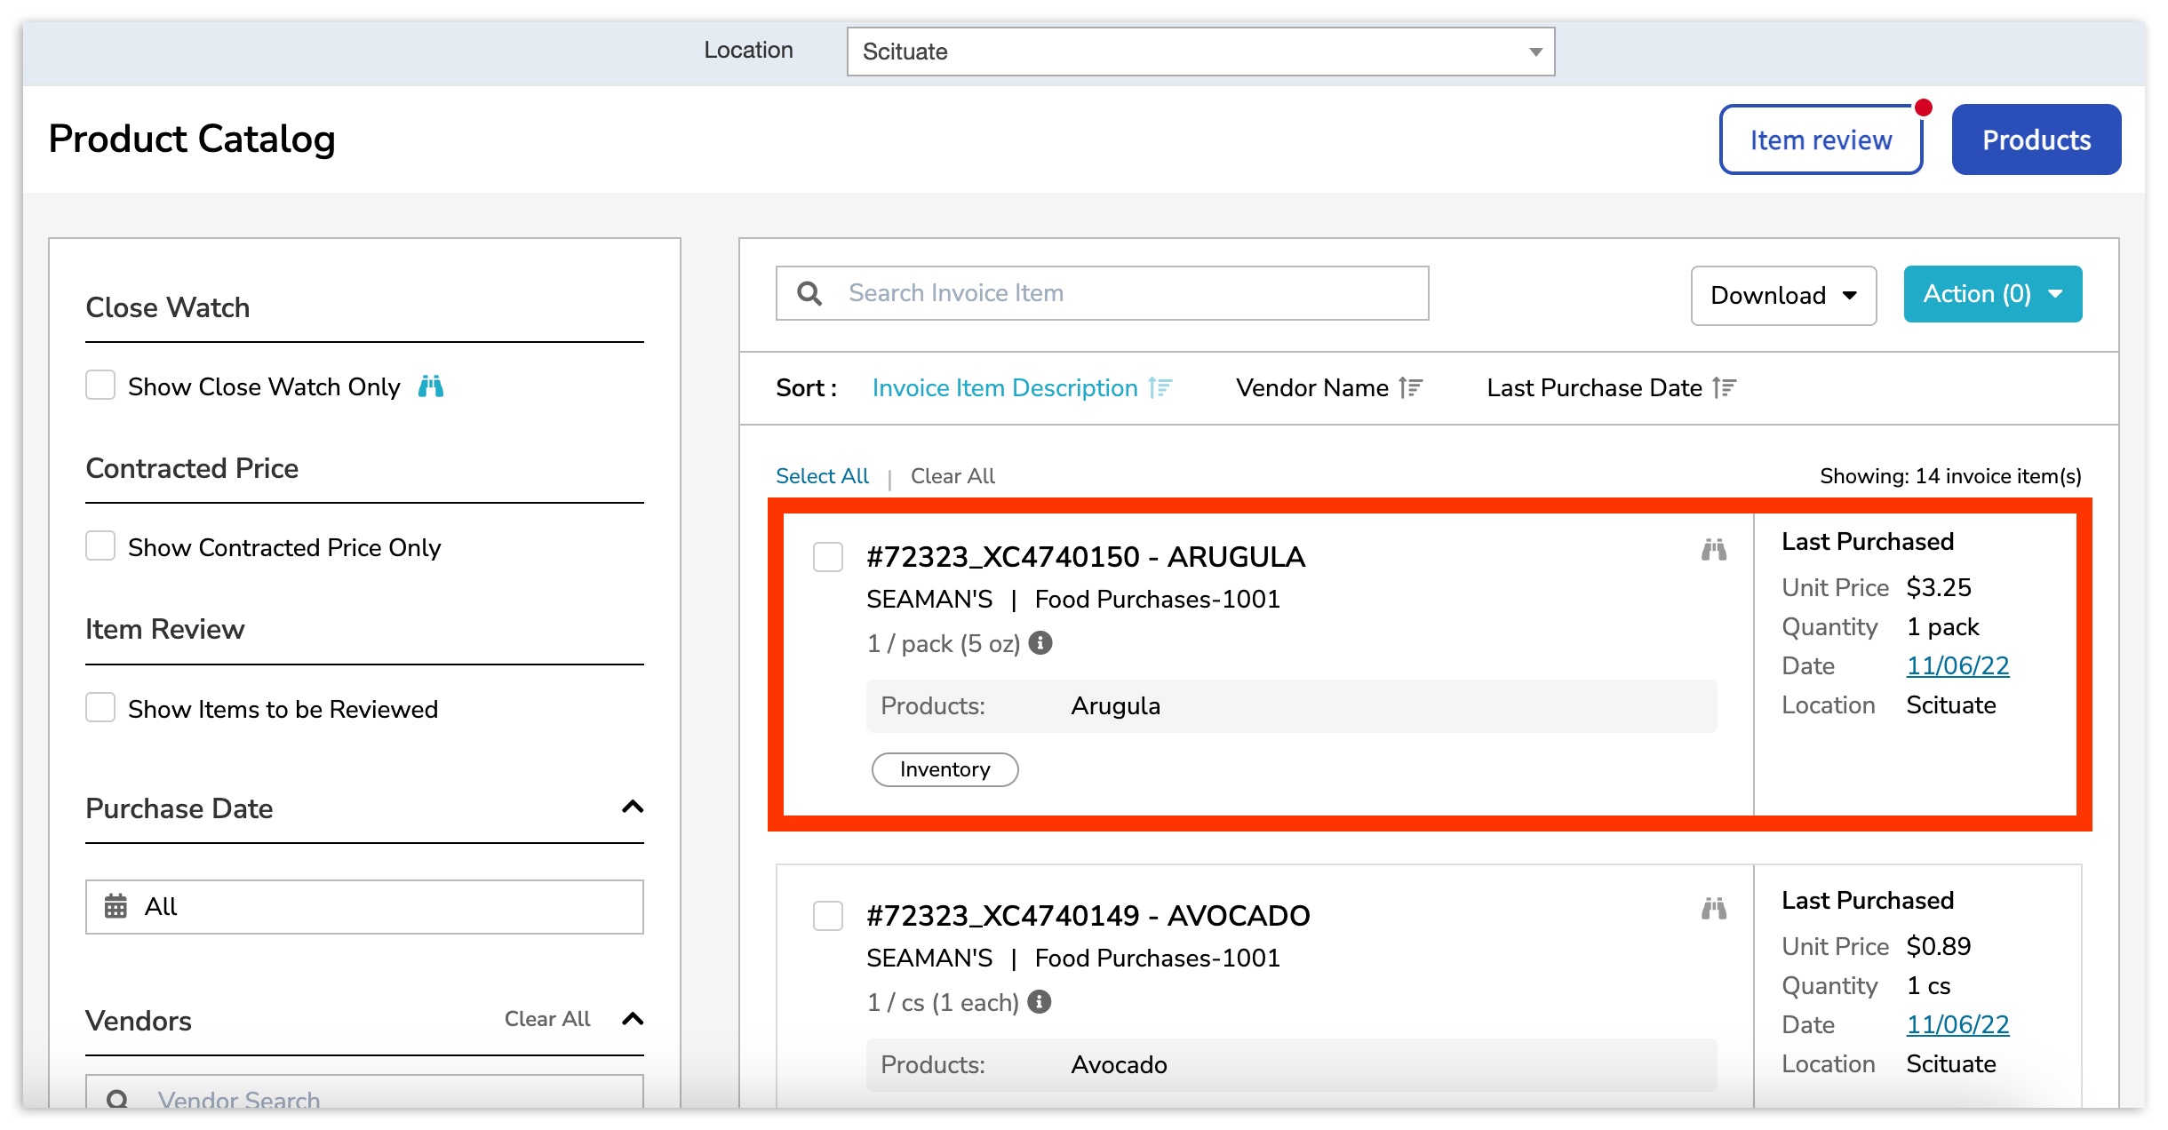
Task: Click the search magnifier in the Invoice Item bar
Action: (809, 292)
